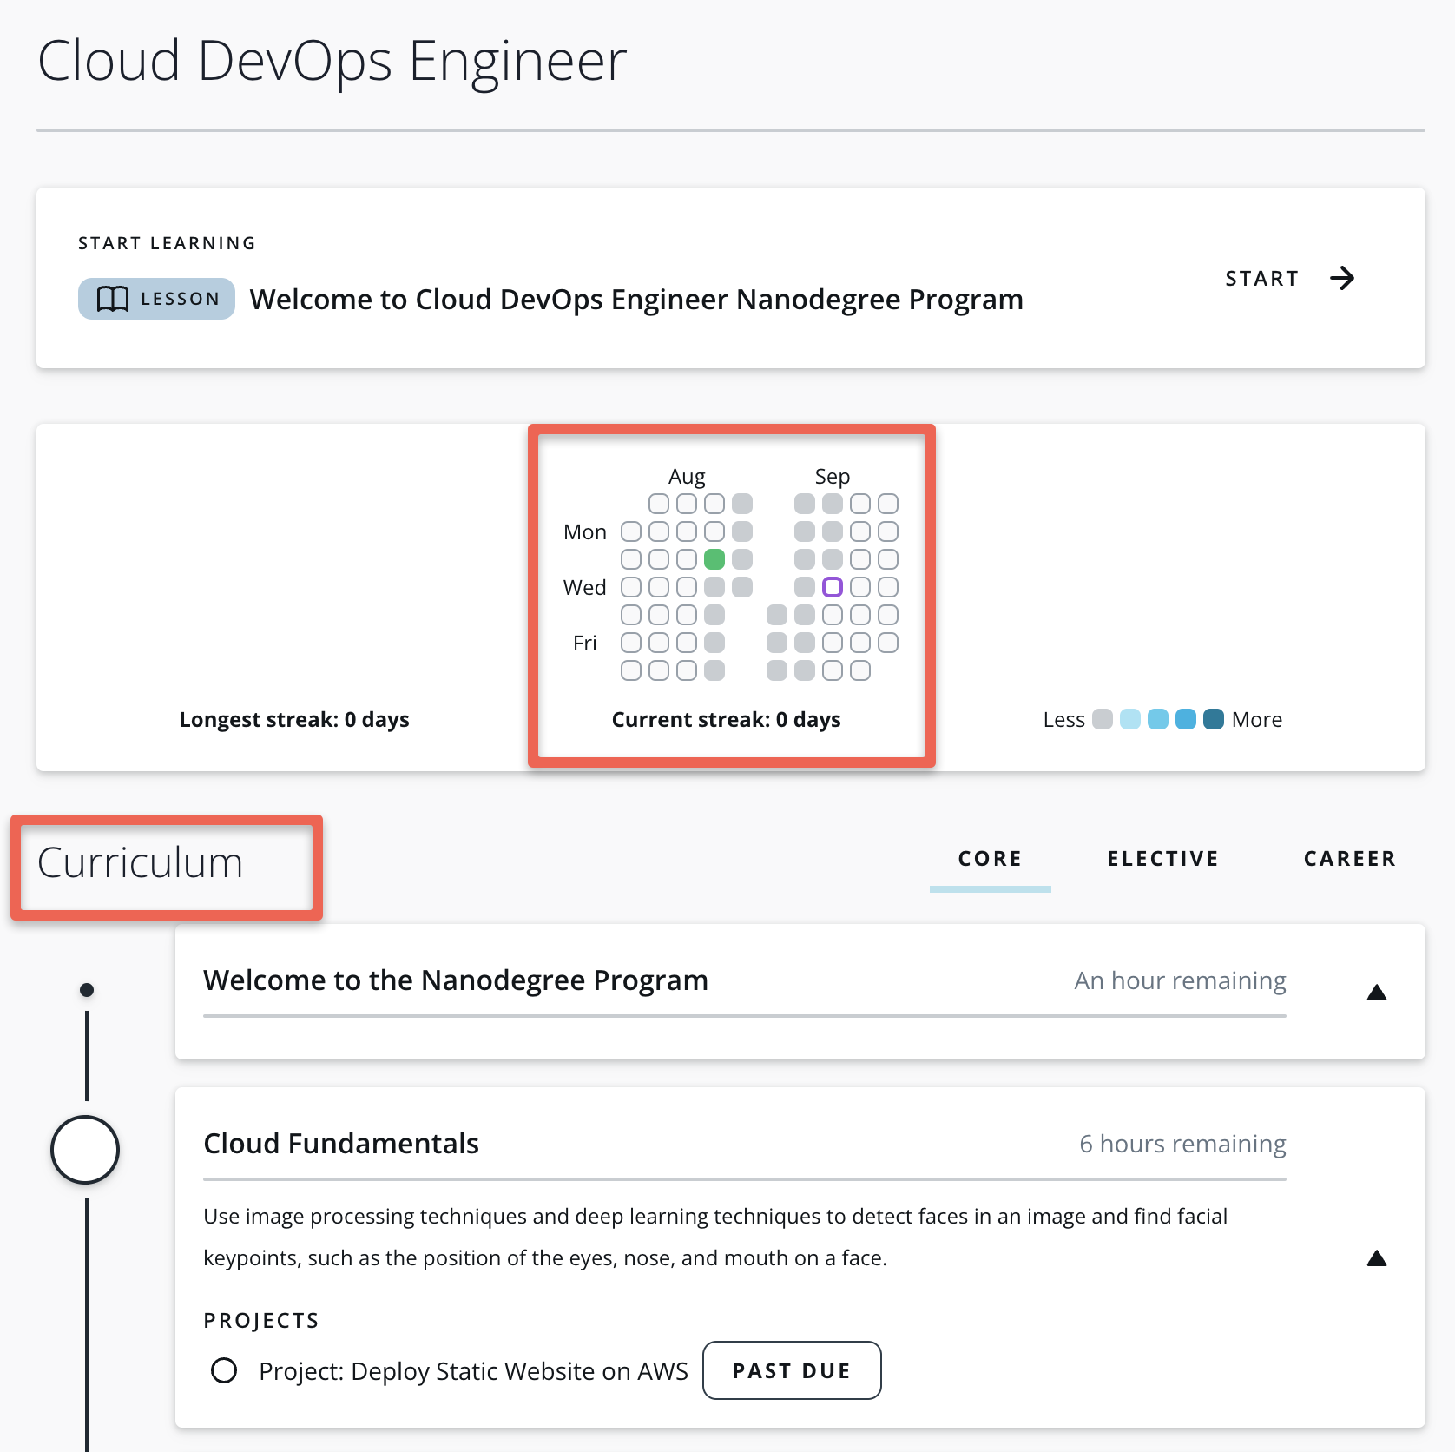Click the timeline dot above Welcome module
Image resolution: width=1455 pixels, height=1452 pixels.
[x=86, y=988]
